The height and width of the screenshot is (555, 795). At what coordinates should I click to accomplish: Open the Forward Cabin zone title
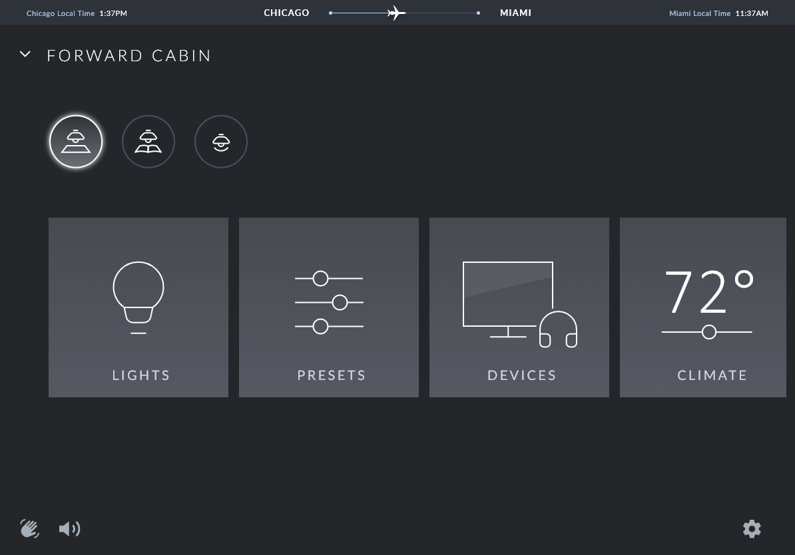129,56
